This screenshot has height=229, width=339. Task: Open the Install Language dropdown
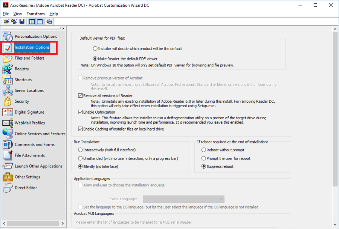pos(184,199)
